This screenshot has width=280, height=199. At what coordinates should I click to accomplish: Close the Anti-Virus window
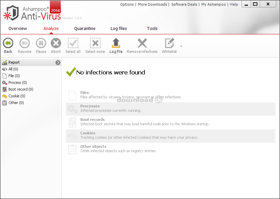point(268,4)
